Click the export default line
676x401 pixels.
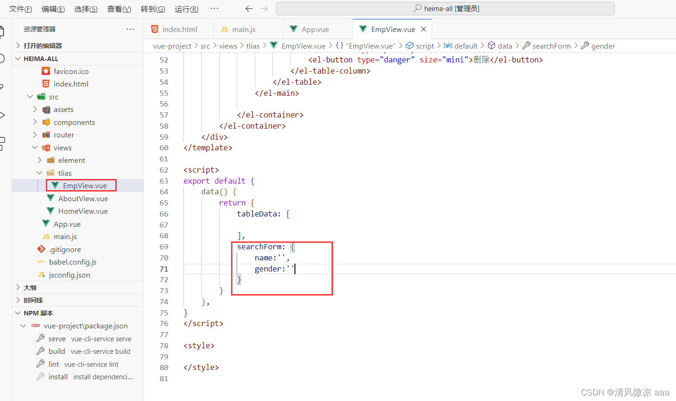(x=219, y=181)
